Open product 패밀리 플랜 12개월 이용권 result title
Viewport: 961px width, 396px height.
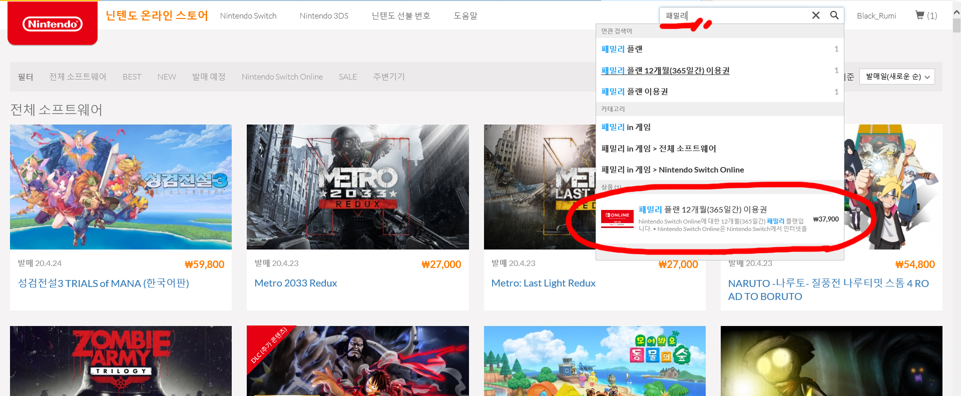click(x=703, y=209)
